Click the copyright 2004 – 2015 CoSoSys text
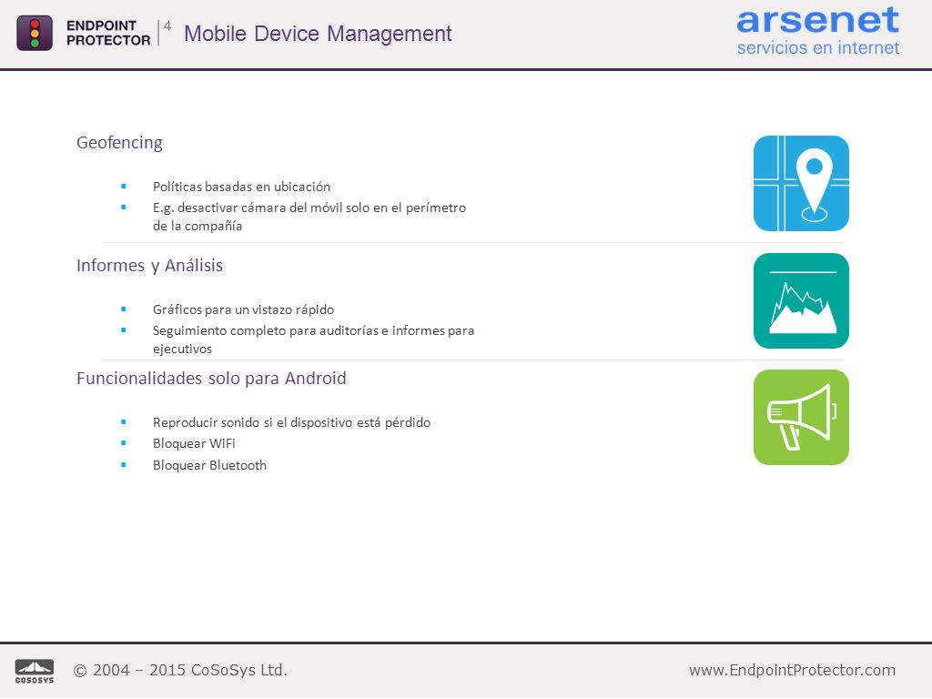 pos(180,670)
